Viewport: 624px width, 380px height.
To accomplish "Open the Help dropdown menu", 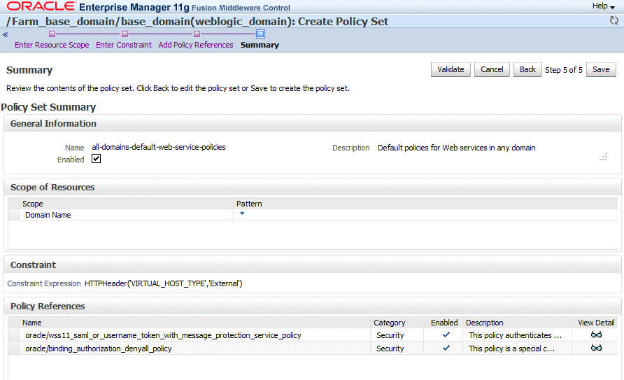I will (x=603, y=6).
